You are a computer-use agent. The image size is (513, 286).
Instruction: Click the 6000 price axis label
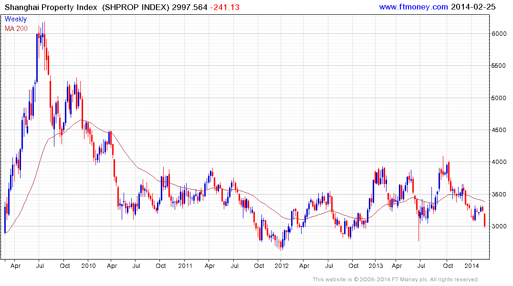(x=499, y=34)
